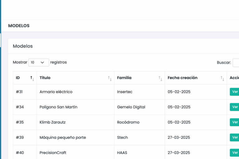Click the PrecisionCraft title cell
This screenshot has height=159, width=239.
pos(53,153)
